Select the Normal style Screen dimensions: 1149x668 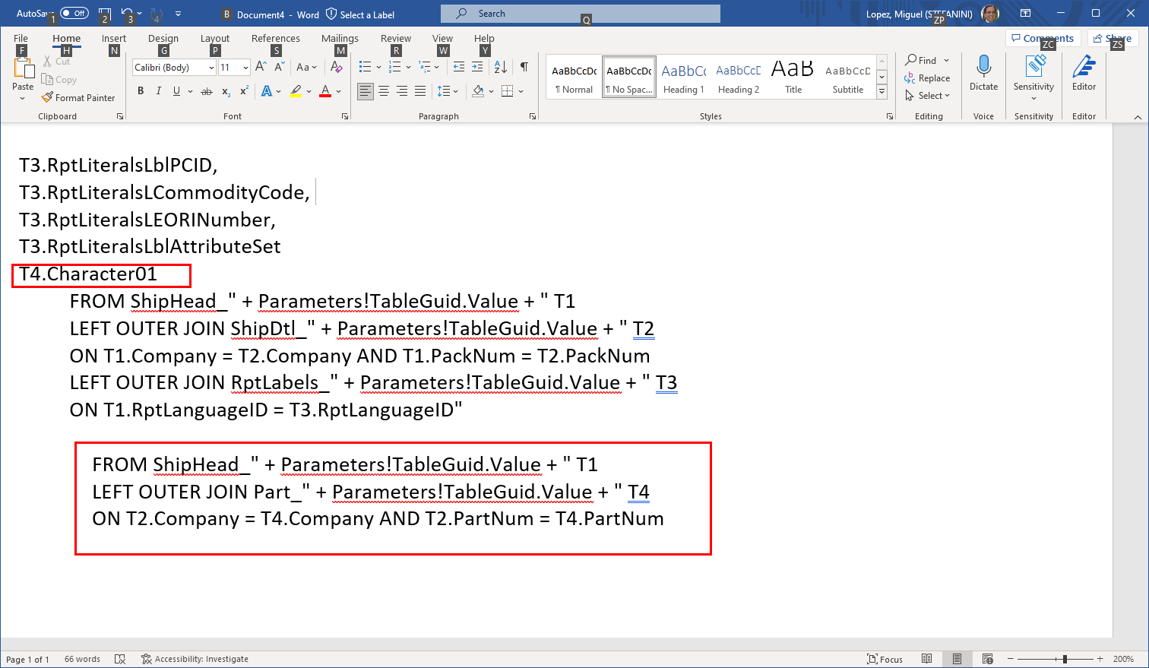574,78
